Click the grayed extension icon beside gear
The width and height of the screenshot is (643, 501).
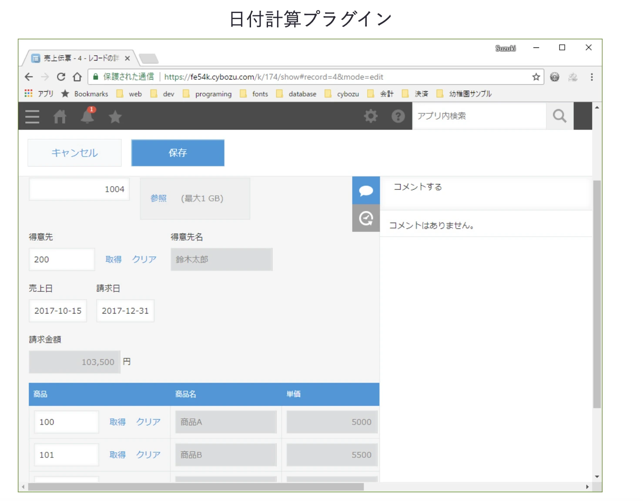(x=573, y=77)
